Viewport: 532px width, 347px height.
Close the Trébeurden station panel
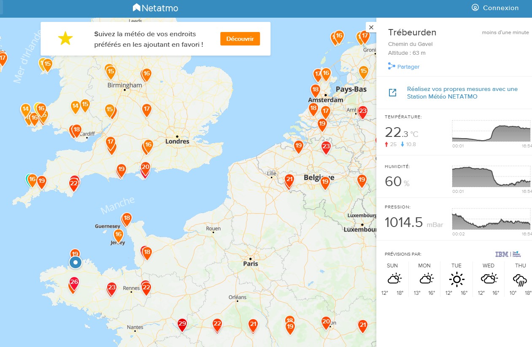pyautogui.click(x=371, y=27)
